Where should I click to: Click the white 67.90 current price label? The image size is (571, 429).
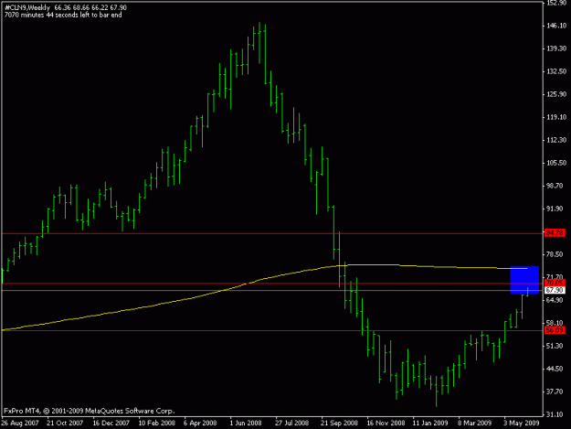point(555,290)
